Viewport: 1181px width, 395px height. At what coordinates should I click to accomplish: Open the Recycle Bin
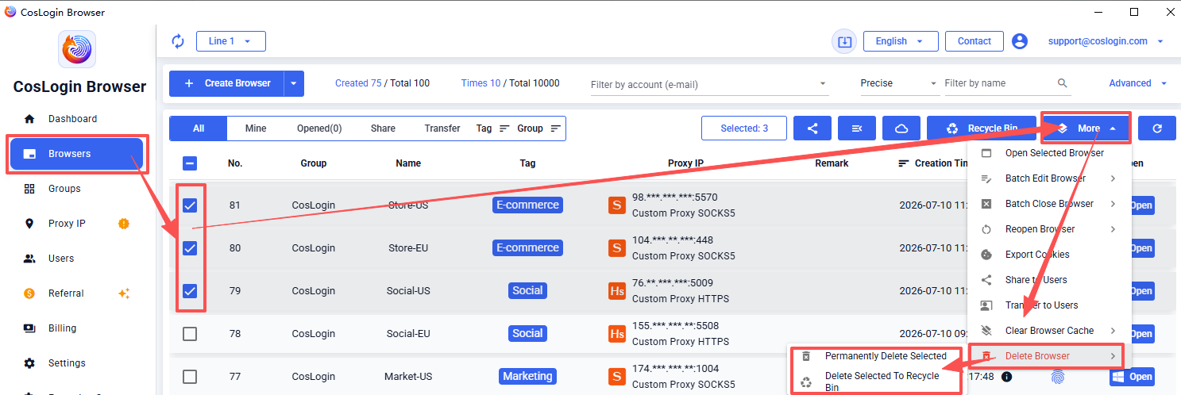click(982, 128)
